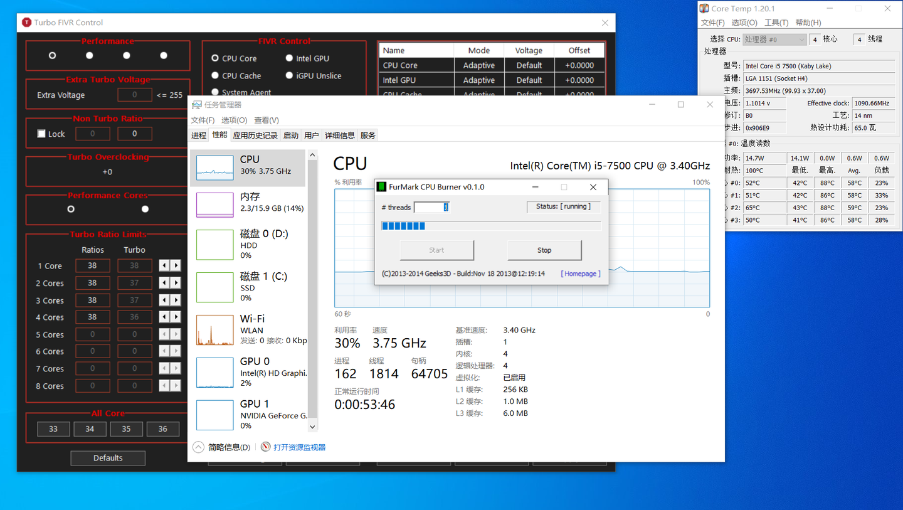Image resolution: width=903 pixels, height=510 pixels.
Task: Increase the 3 Cores ratio with the right arrow
Action: tap(176, 300)
